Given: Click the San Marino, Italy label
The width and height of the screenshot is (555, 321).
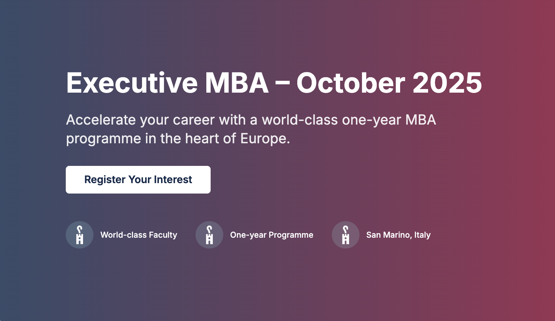Looking at the screenshot, I should (398, 235).
